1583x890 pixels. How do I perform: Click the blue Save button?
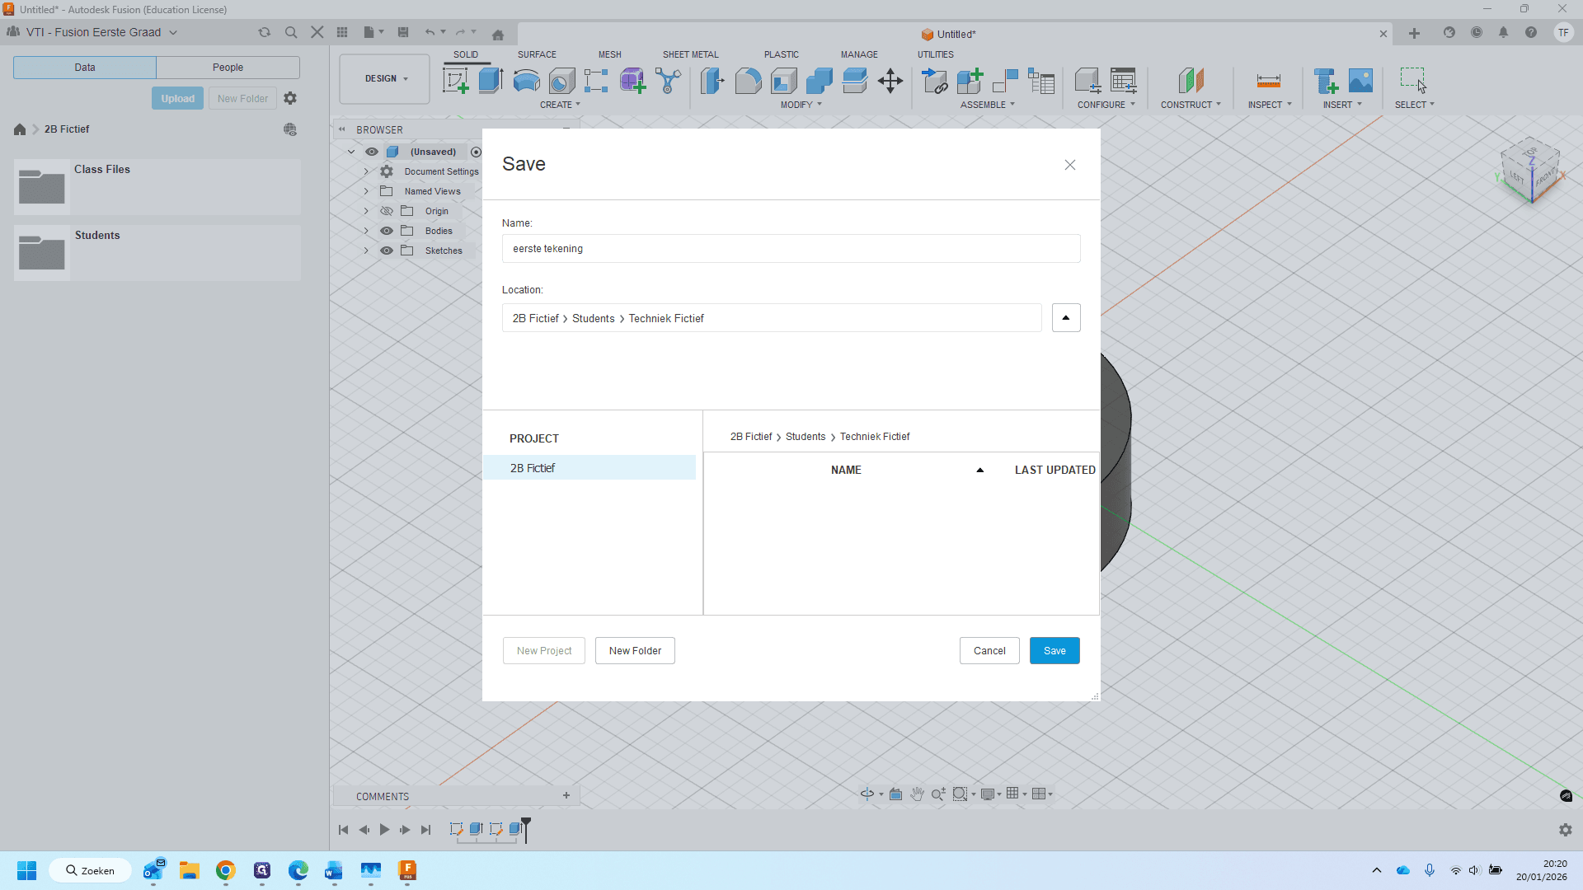1055,651
